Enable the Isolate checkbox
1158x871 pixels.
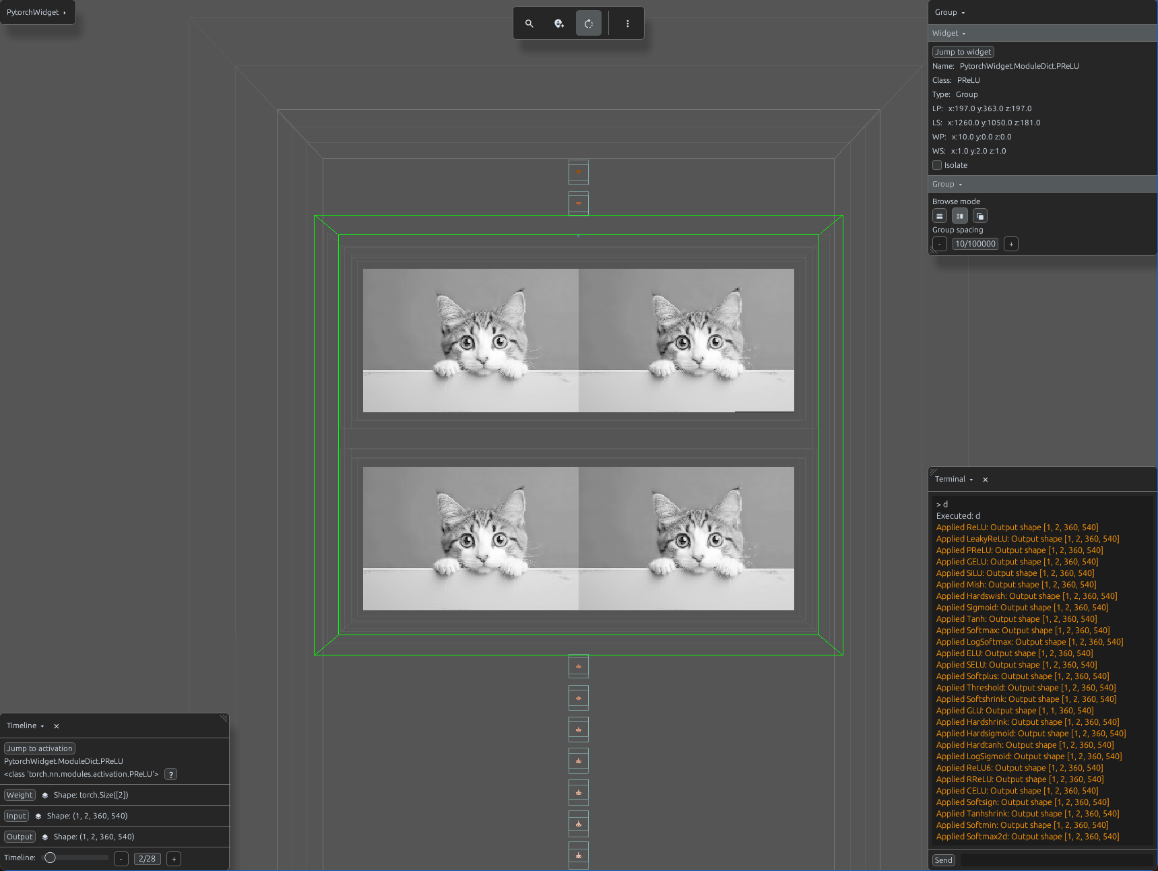(x=937, y=165)
